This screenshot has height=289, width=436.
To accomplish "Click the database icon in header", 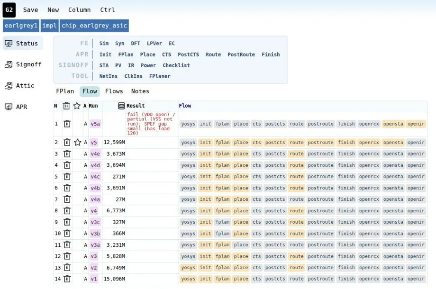I will tap(121, 106).
